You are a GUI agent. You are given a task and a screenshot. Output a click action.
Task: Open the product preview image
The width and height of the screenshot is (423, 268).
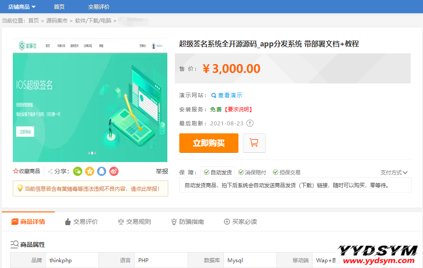(x=90, y=100)
